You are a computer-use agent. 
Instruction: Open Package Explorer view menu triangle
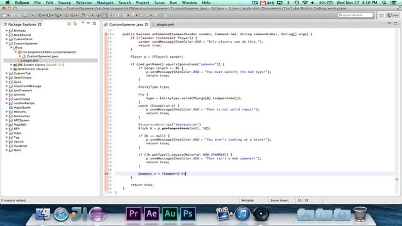(83, 23)
